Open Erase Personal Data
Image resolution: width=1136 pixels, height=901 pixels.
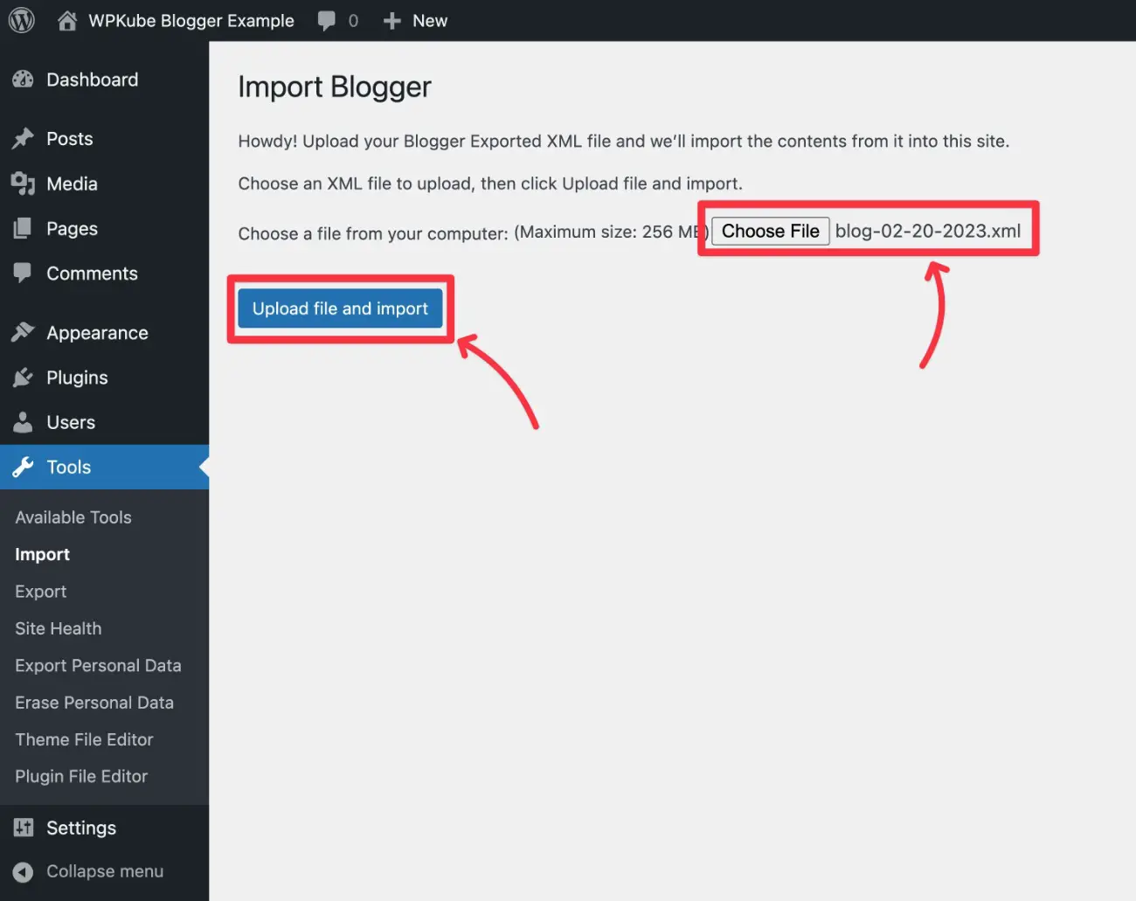94,703
